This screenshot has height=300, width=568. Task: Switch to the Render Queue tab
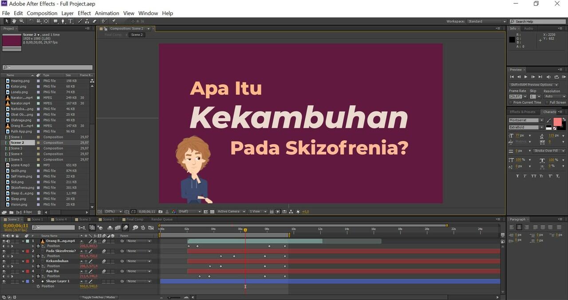[162, 219]
